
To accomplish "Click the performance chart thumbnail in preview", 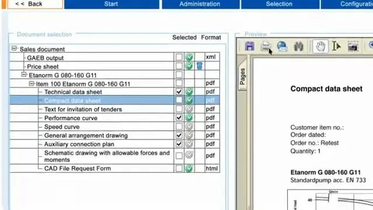I will pyautogui.click(x=330, y=199).
